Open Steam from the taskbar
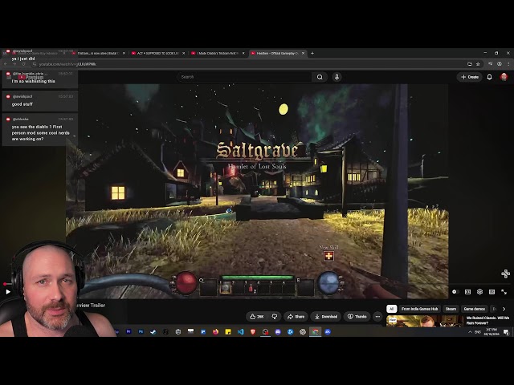Image resolution: width=514 pixels, height=385 pixels. click(x=153, y=331)
